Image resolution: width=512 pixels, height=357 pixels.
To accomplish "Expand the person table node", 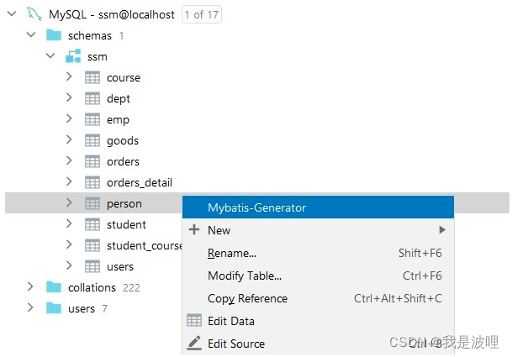I will tap(69, 202).
